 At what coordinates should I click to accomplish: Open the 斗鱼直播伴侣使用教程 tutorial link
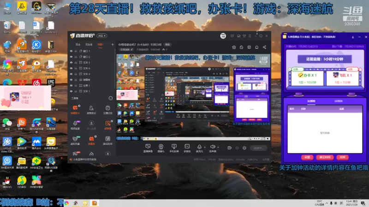coord(84,160)
